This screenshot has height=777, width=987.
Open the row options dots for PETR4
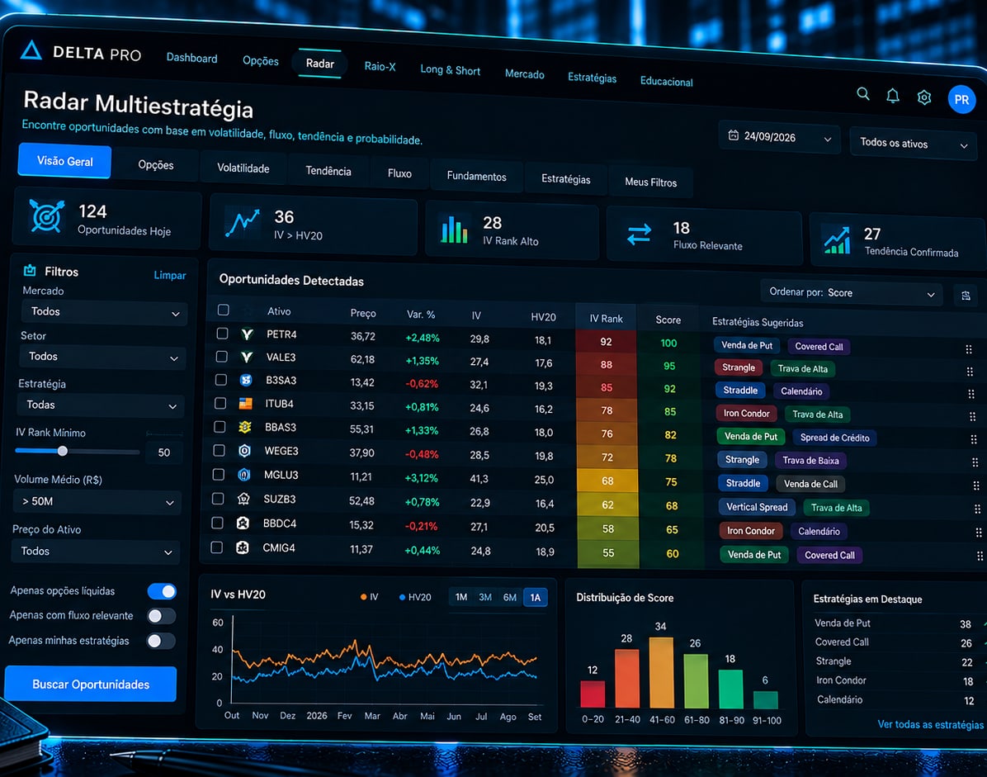click(x=969, y=349)
